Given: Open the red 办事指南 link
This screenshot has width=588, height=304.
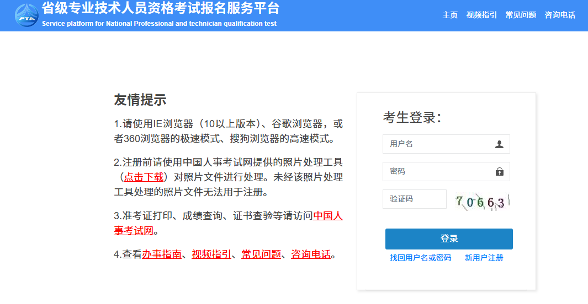Looking at the screenshot, I should click(162, 254).
